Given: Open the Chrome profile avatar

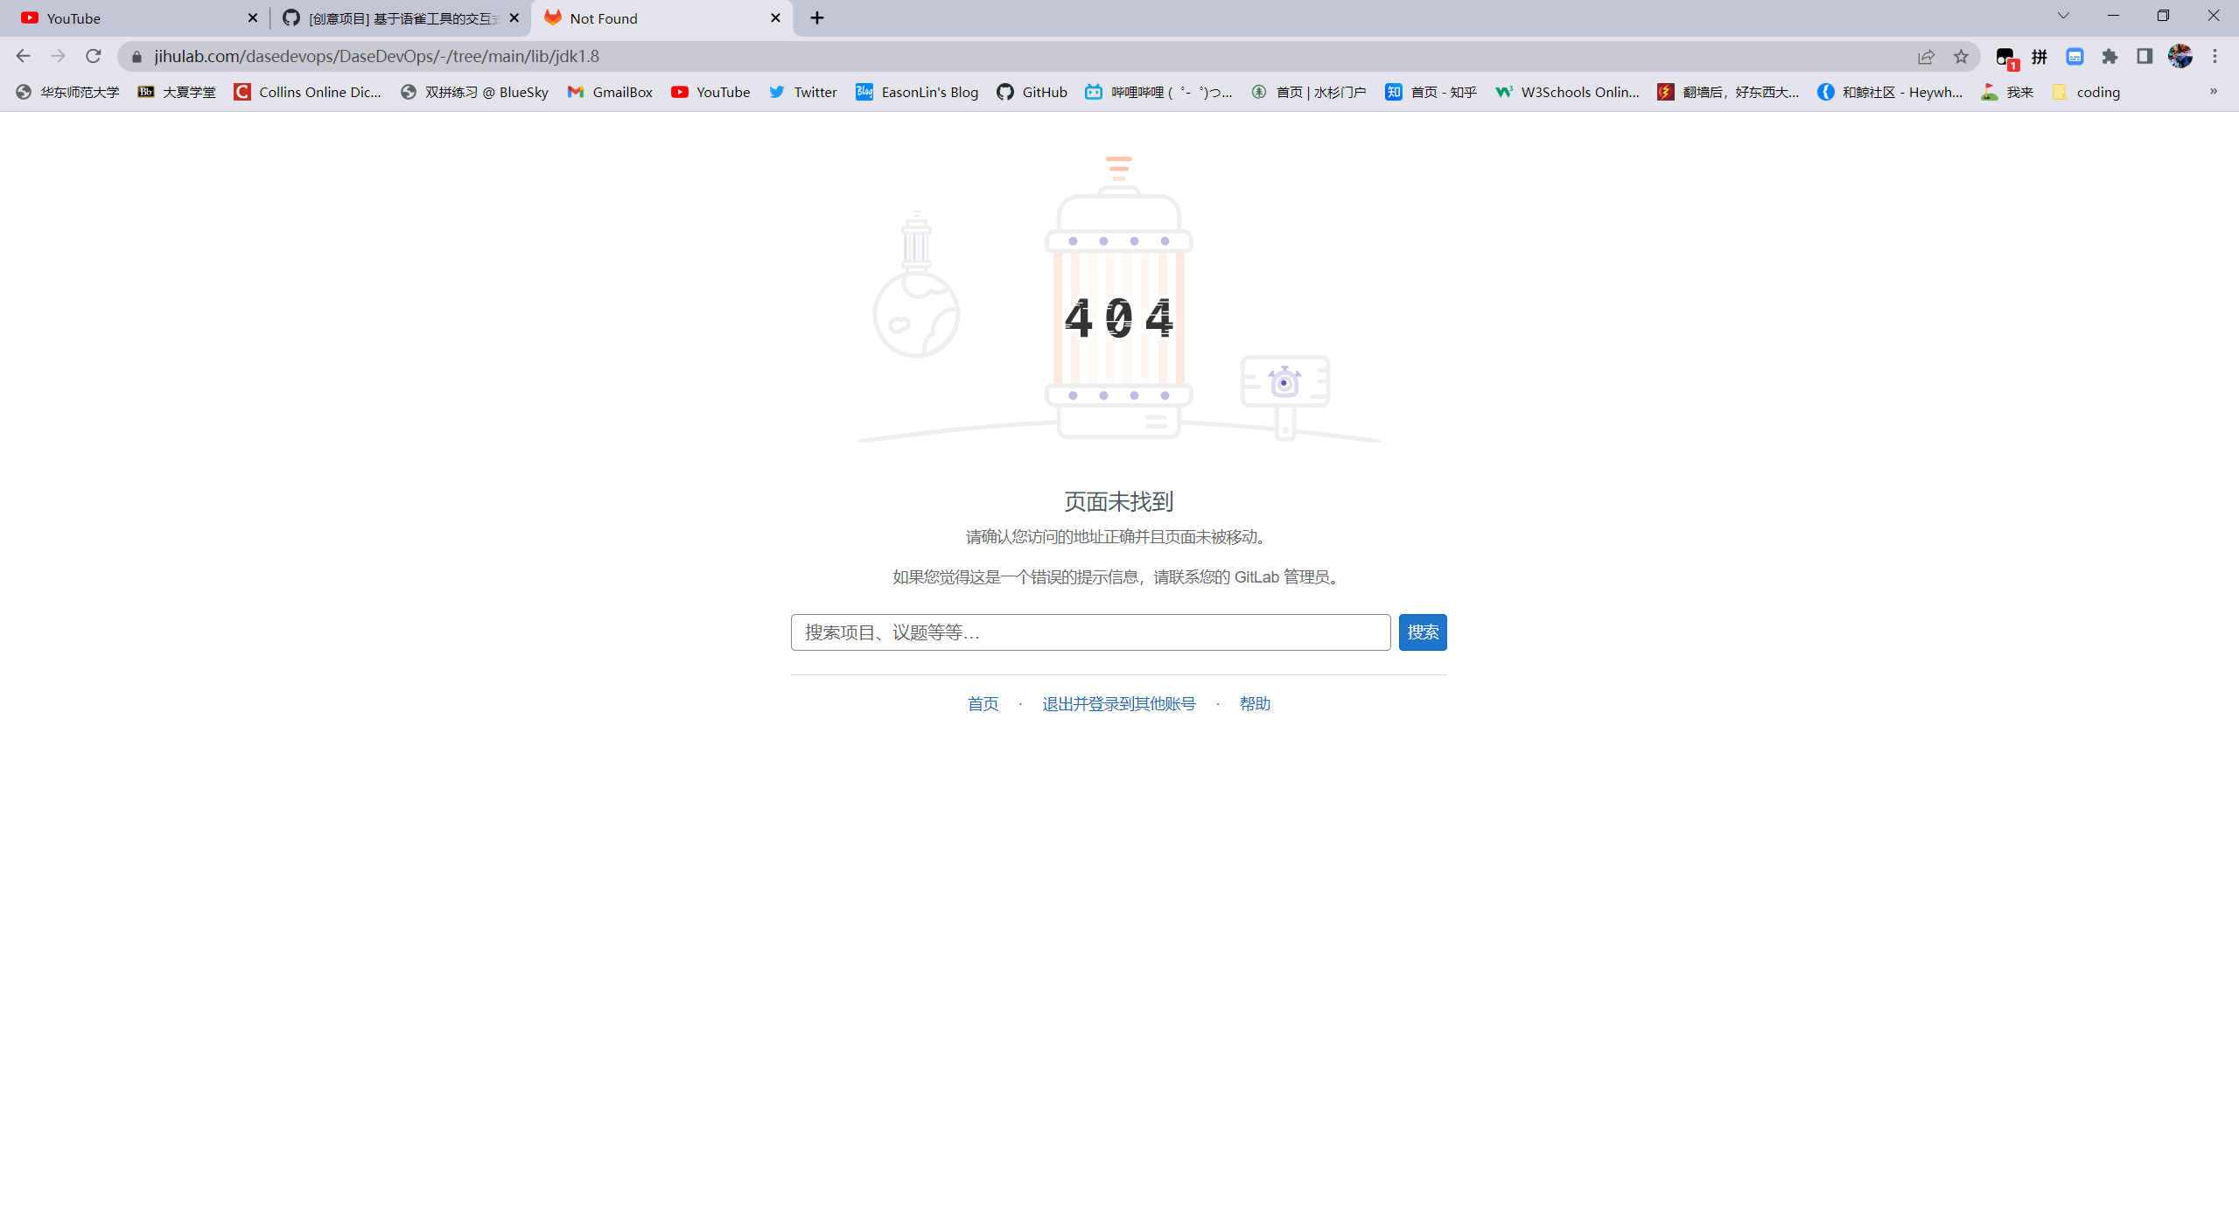Looking at the screenshot, I should (2180, 55).
